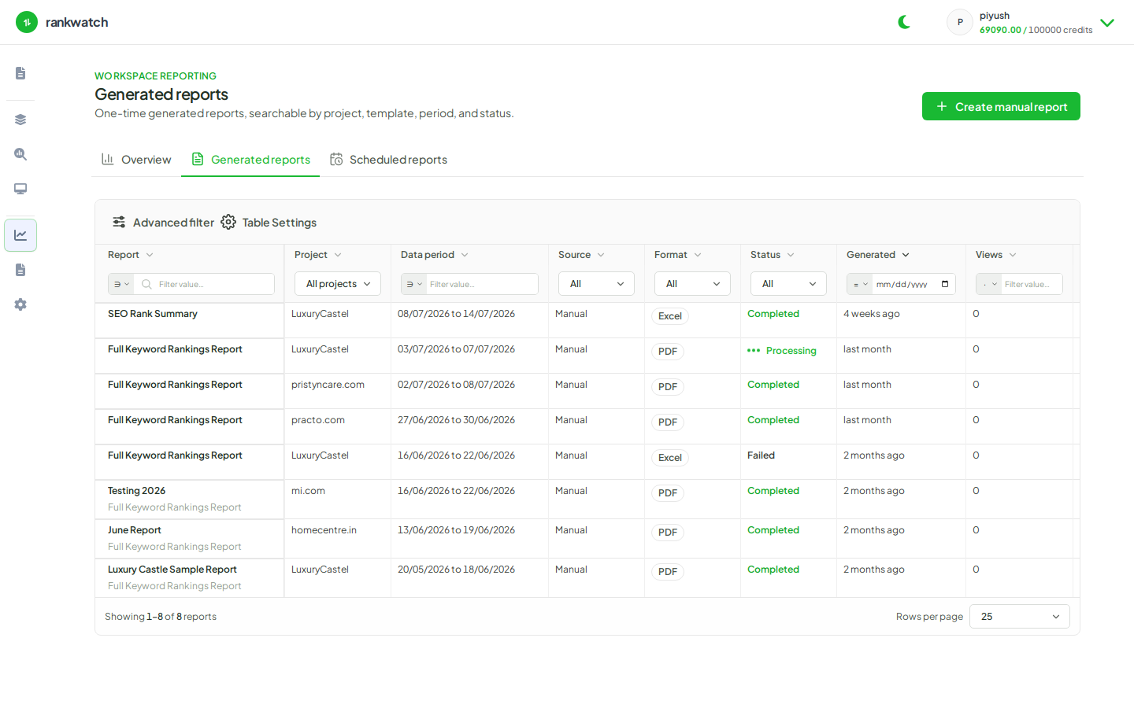Open the Format filter All dropdown
Image resolution: width=1134 pixels, height=708 pixels.
pos(692,284)
